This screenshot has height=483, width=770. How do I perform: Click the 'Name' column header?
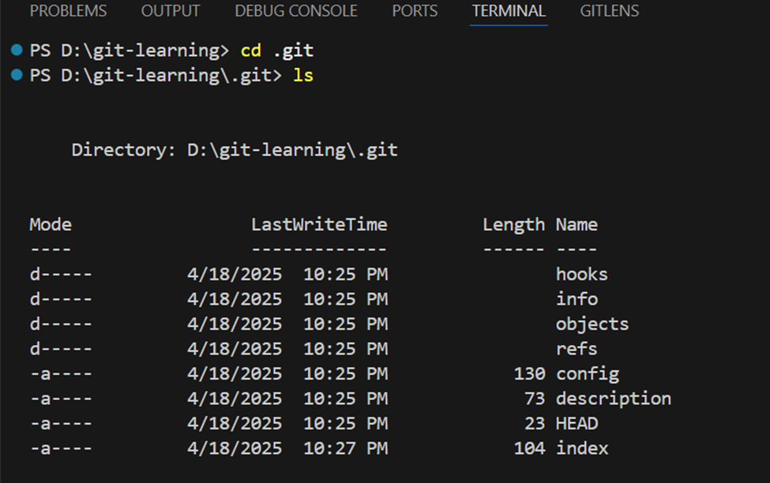coord(577,224)
